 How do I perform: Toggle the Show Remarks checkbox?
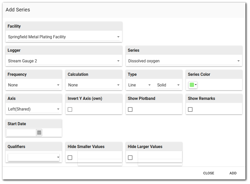click(x=190, y=109)
